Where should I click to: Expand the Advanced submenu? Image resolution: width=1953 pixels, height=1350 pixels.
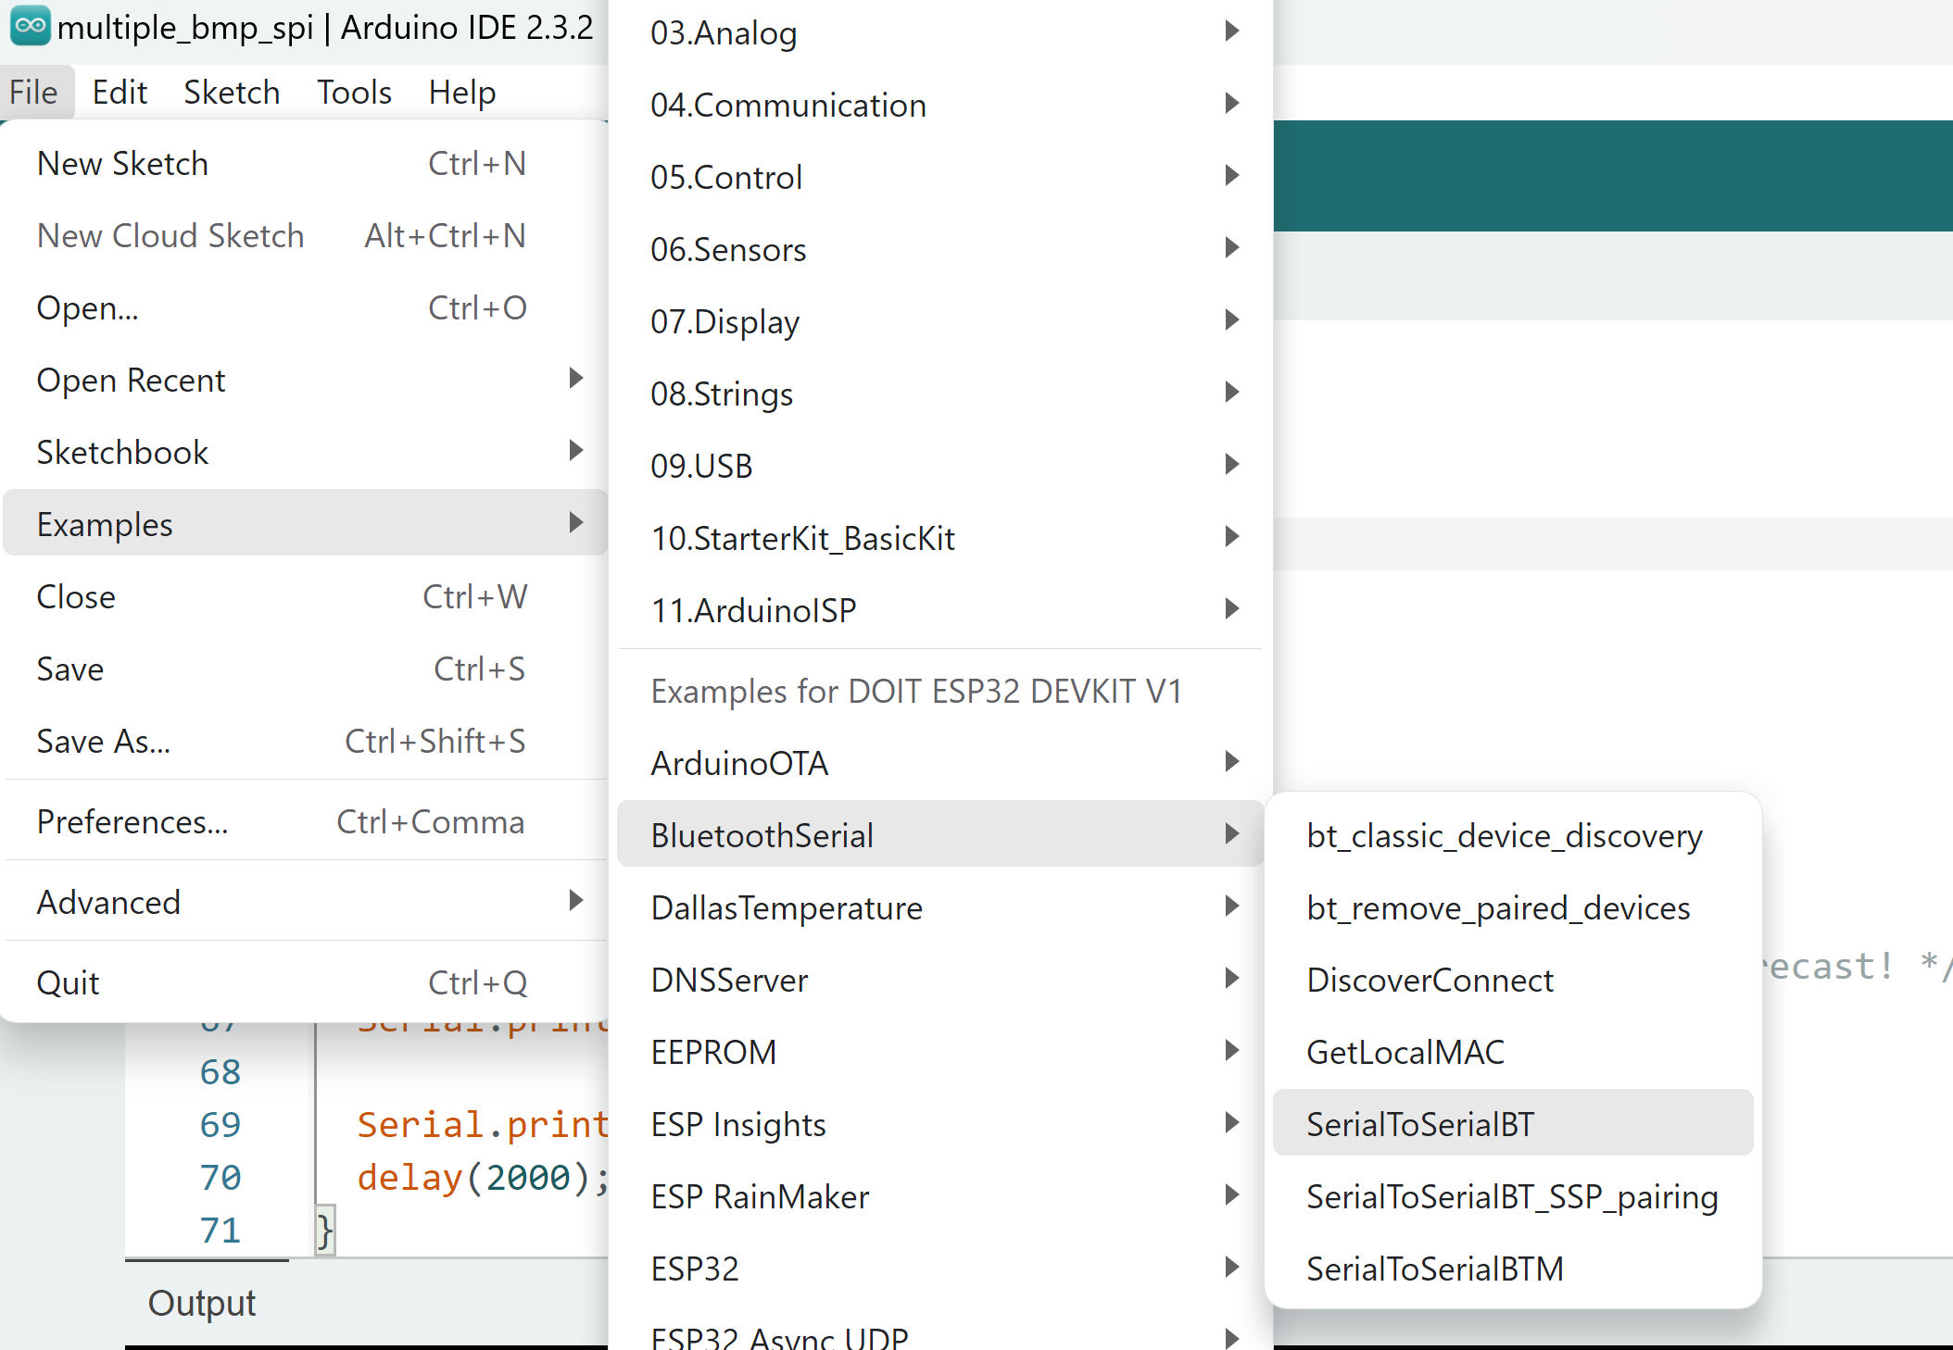coord(306,903)
